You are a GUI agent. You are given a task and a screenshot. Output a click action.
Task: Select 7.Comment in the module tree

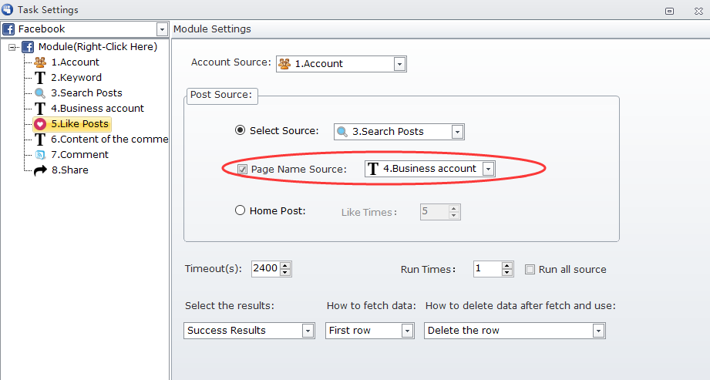(x=79, y=155)
